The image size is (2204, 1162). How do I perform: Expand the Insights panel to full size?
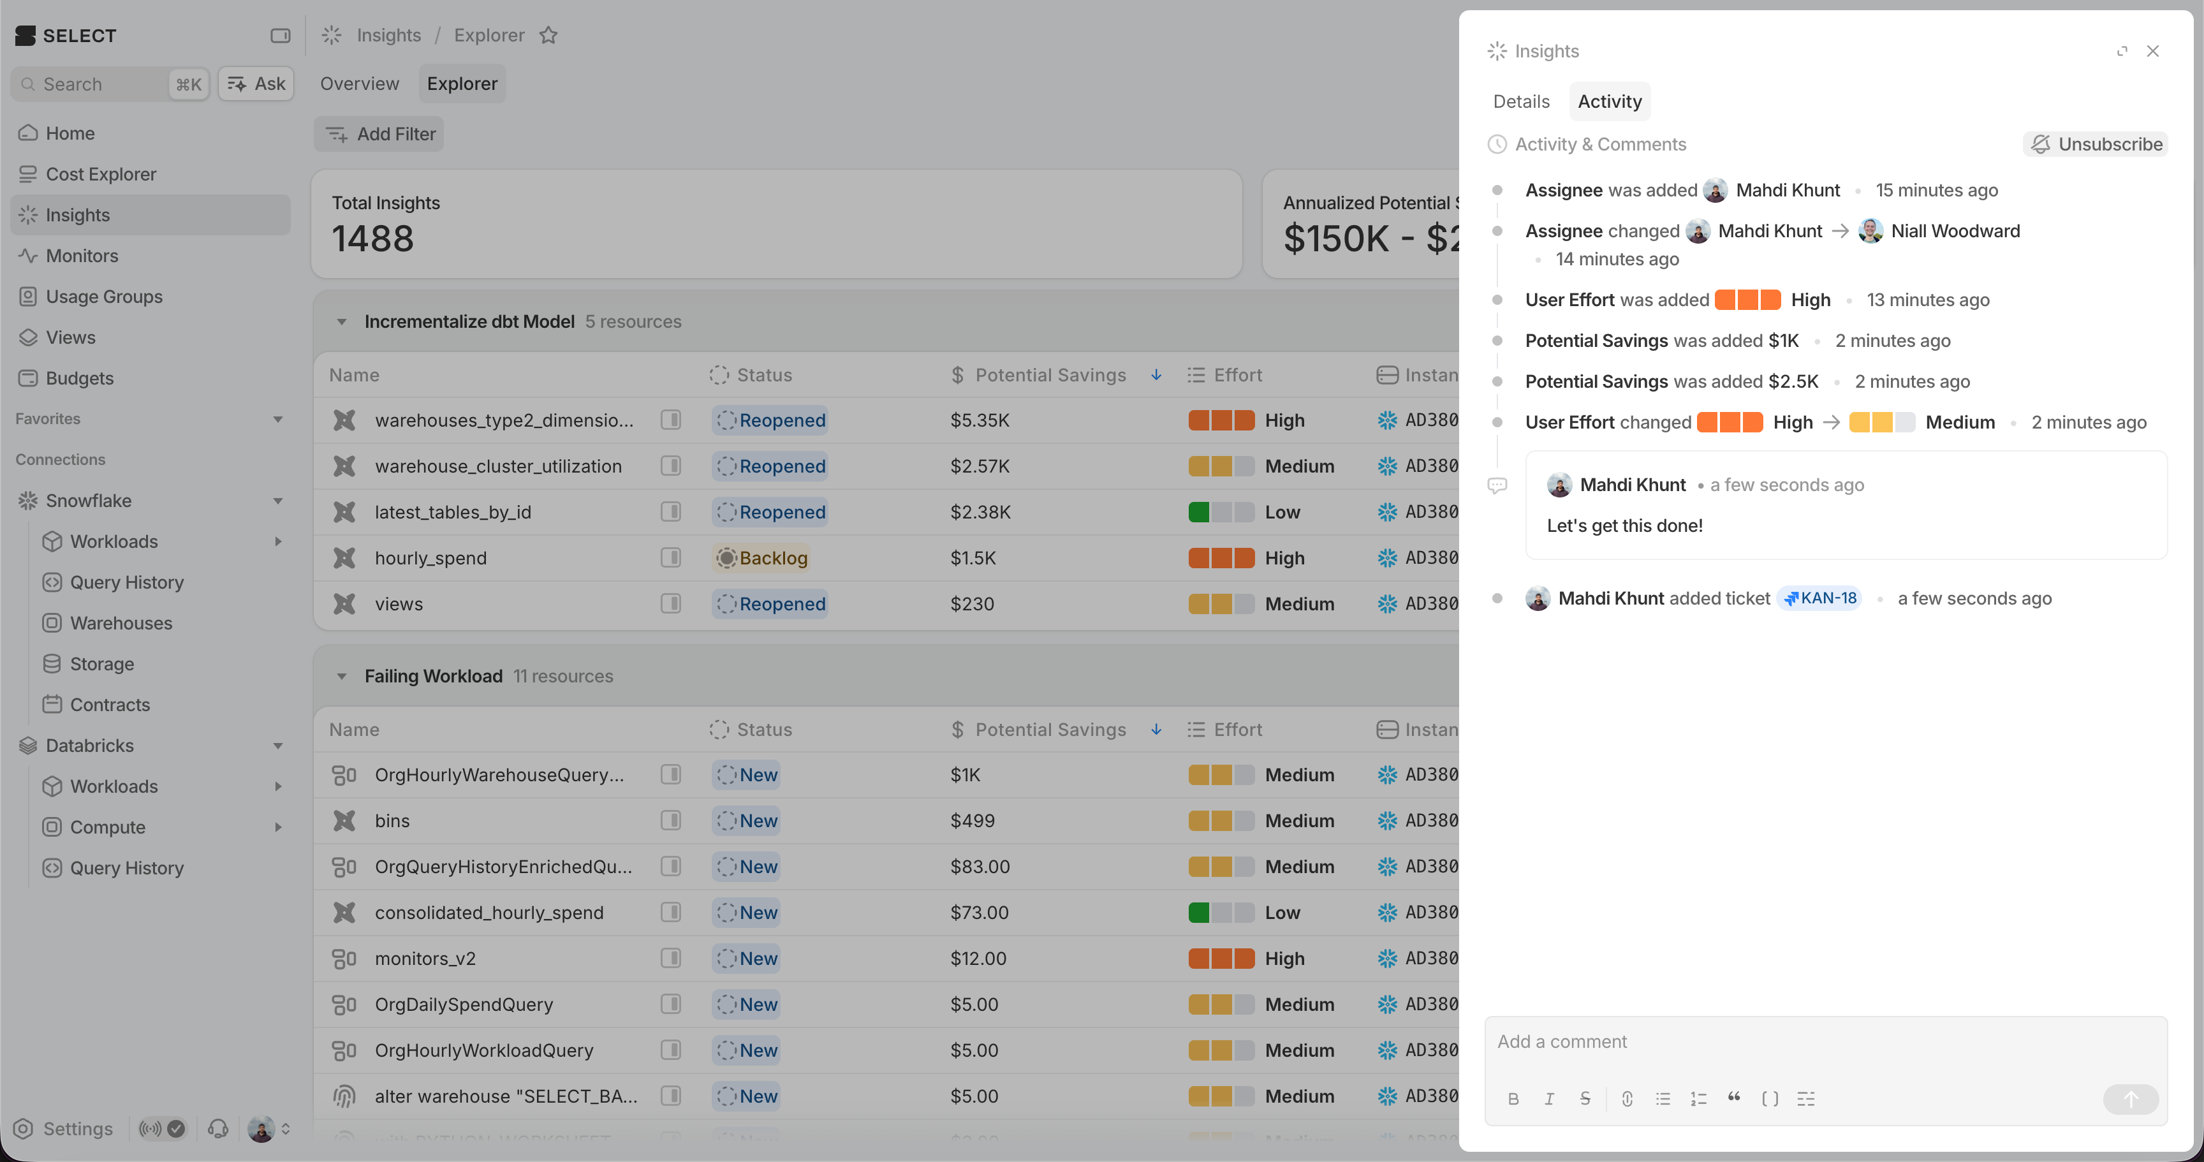point(2122,52)
